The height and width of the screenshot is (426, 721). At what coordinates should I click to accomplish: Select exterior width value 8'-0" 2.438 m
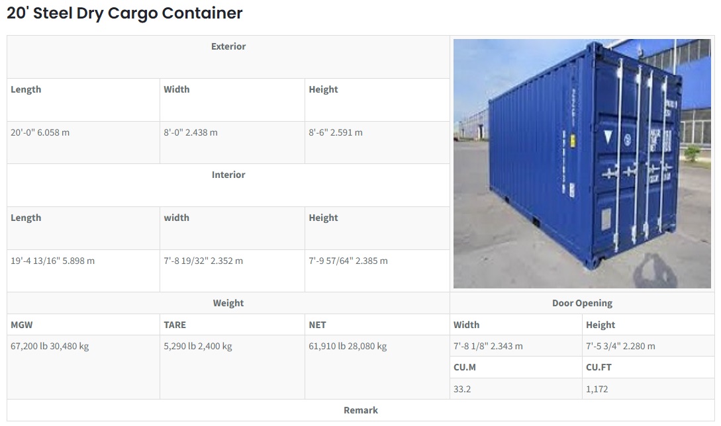(x=191, y=132)
